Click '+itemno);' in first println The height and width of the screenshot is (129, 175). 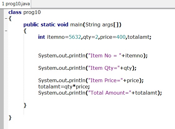135,56
